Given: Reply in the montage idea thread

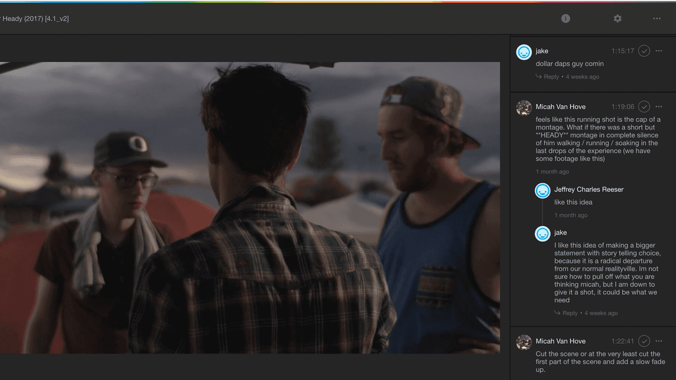Looking at the screenshot, I should click(x=566, y=313).
